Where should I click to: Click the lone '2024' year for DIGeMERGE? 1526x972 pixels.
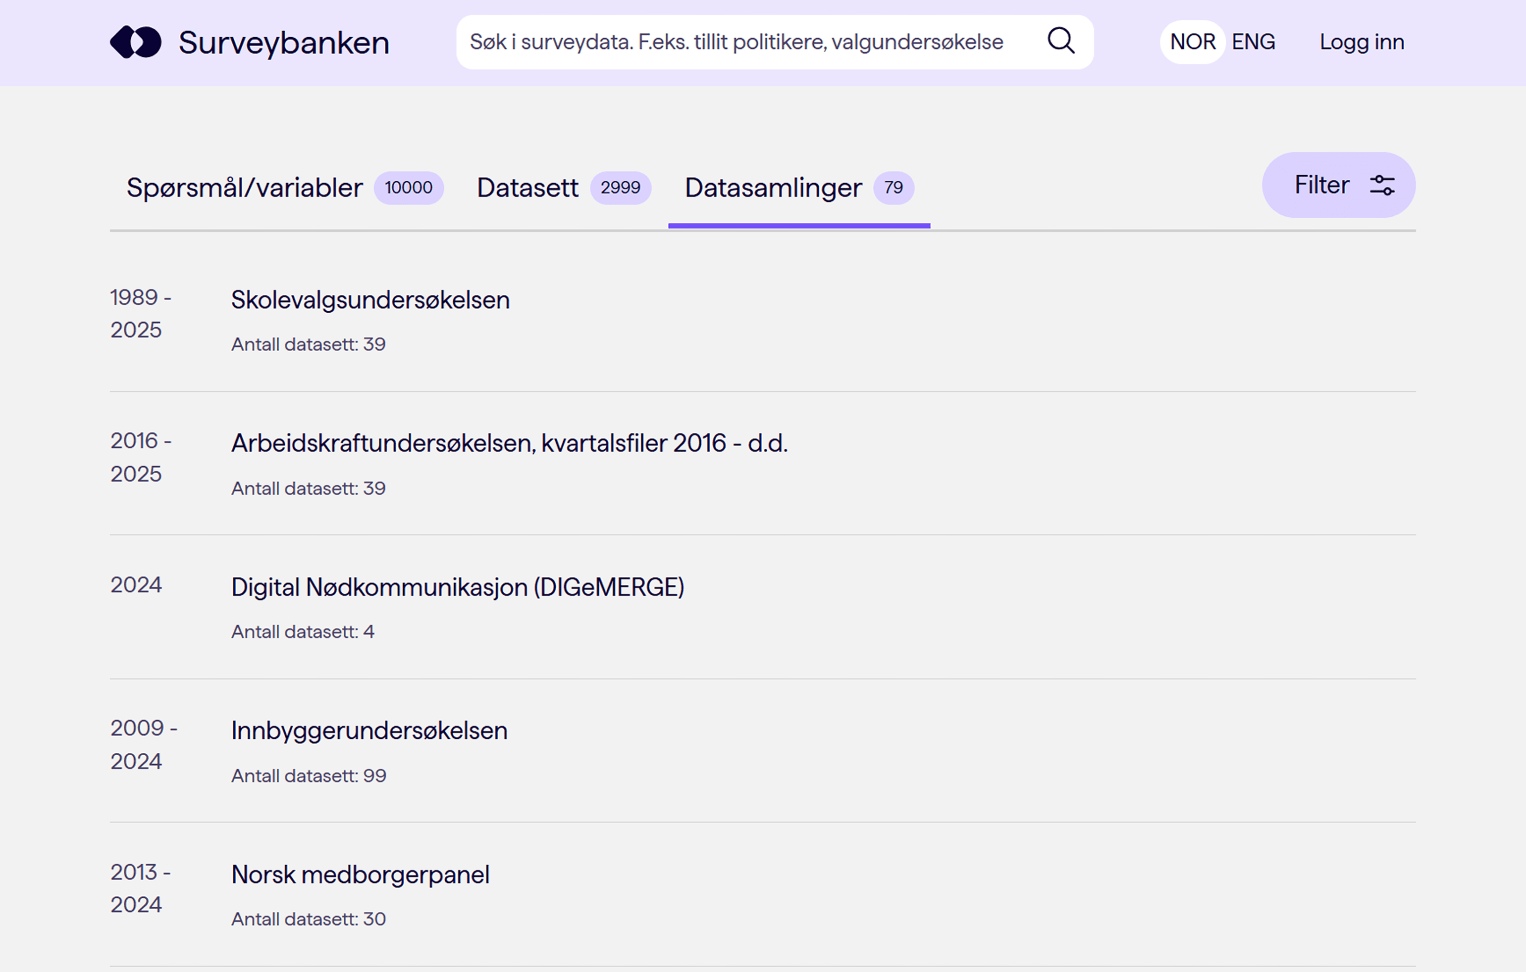pos(136,585)
